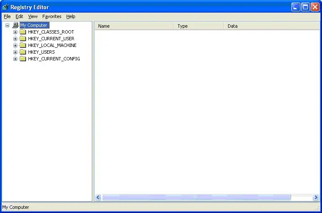The width and height of the screenshot is (322, 213).
Task: Click the HKEY_LOCAL_MACHINE folder icon
Action: point(23,45)
